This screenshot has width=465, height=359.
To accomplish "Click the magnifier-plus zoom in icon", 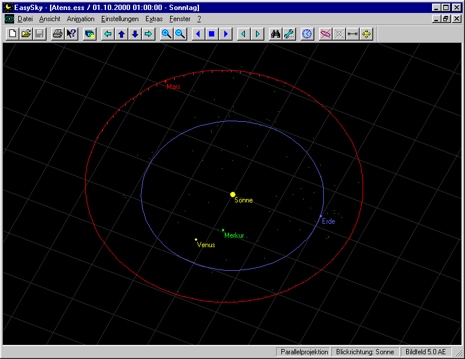I will (x=167, y=34).
